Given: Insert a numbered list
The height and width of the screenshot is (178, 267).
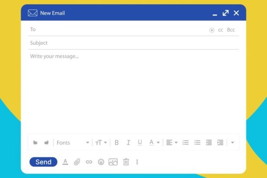Looking at the screenshot, I should point(186,142).
